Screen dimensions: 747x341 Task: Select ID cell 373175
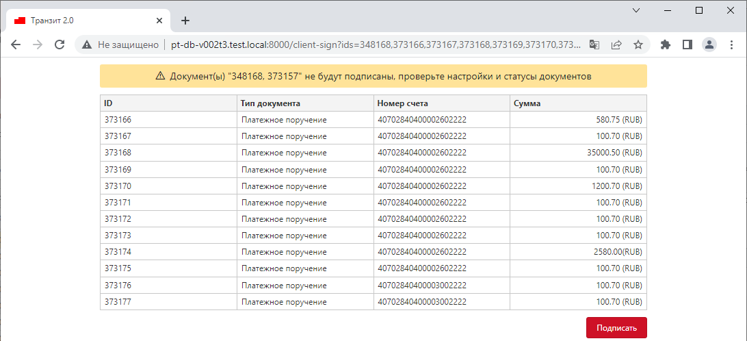tap(168, 268)
